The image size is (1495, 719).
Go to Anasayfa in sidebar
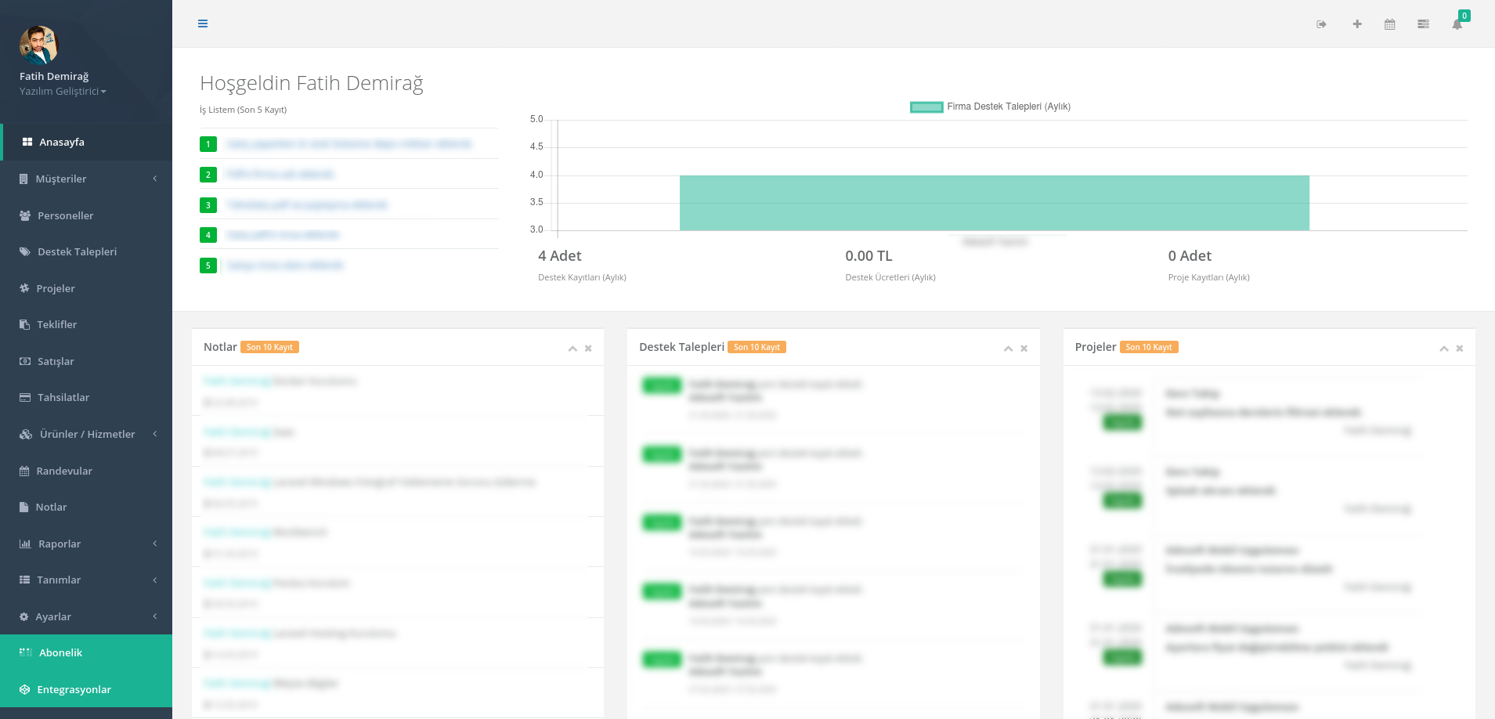point(86,142)
